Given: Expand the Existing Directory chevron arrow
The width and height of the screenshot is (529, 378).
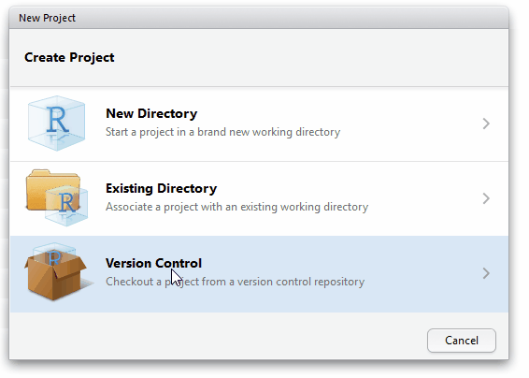Looking at the screenshot, I should pos(486,198).
